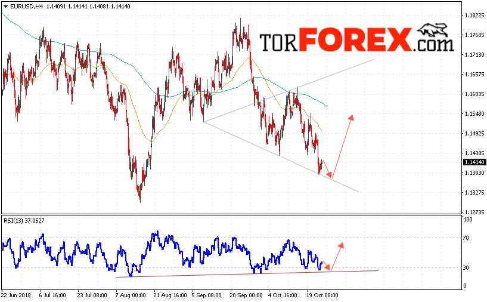
Task: Select price level 1.16035 on the scale
Action: coord(474,94)
